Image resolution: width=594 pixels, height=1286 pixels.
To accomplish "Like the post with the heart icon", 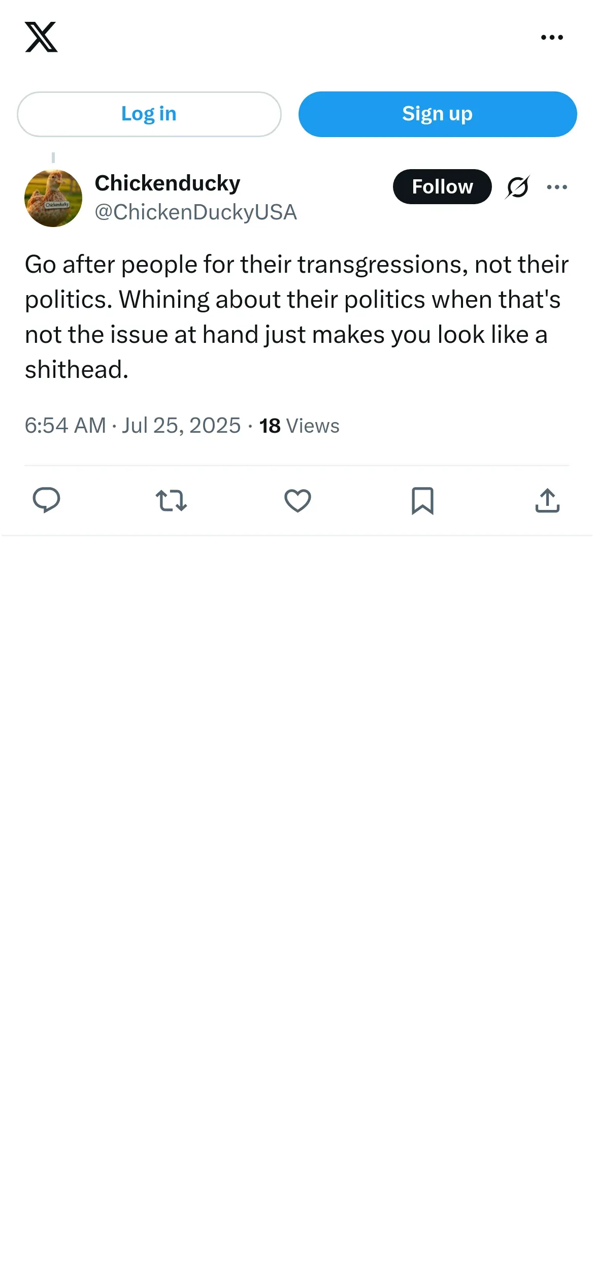I will tap(298, 500).
